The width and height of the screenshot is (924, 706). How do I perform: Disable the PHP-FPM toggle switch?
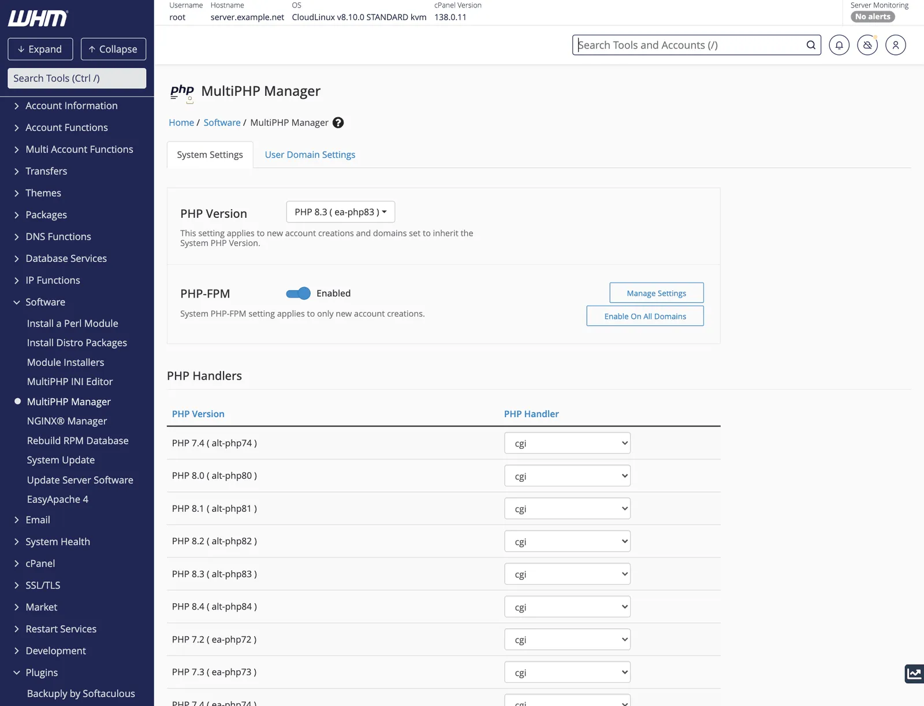click(298, 293)
